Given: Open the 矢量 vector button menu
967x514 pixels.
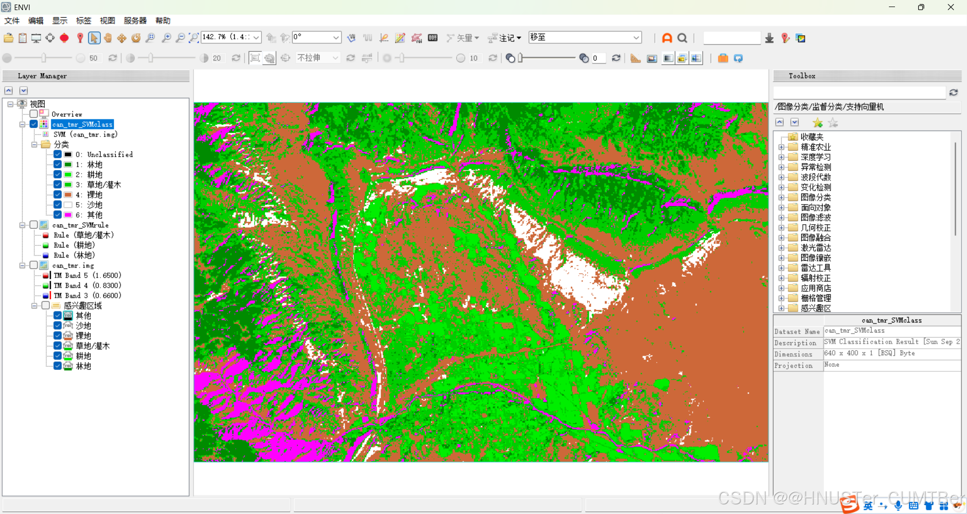Looking at the screenshot, I should (462, 38).
